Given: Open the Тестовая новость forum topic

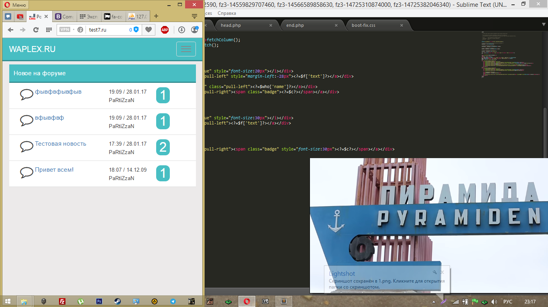Looking at the screenshot, I should coord(61,144).
